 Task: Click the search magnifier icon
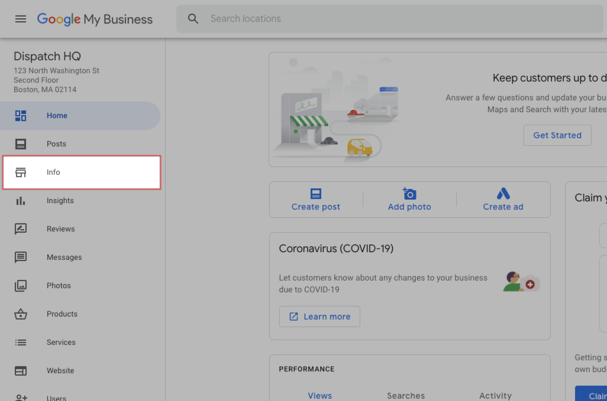point(193,18)
